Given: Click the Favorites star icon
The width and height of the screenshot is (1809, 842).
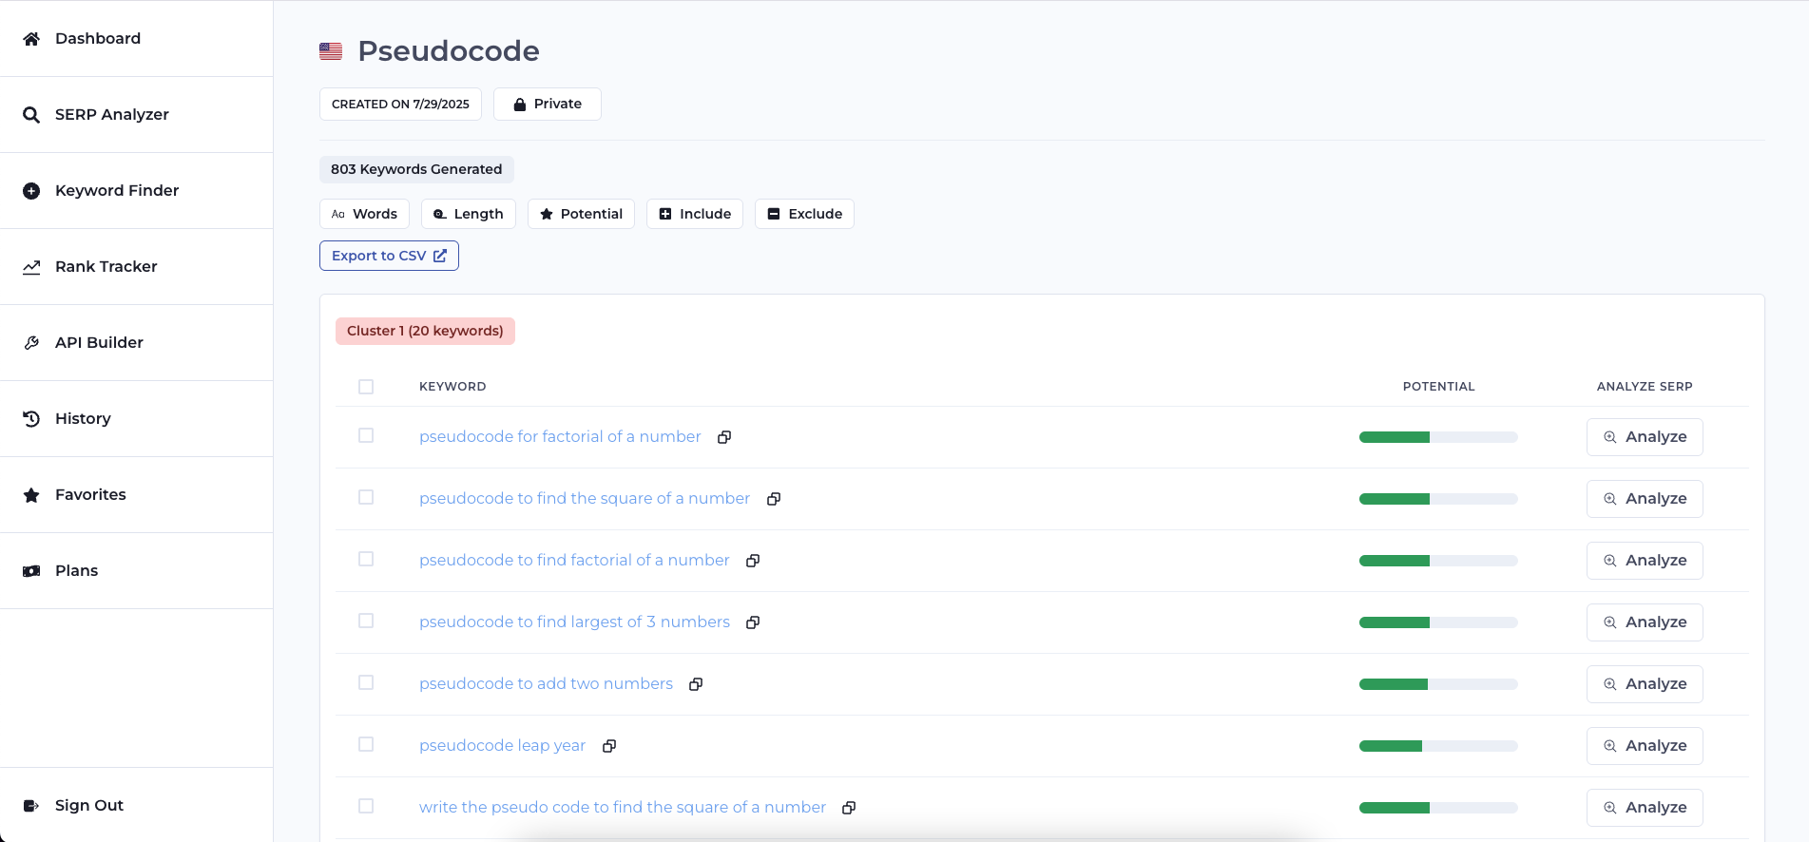Looking at the screenshot, I should 31,495.
